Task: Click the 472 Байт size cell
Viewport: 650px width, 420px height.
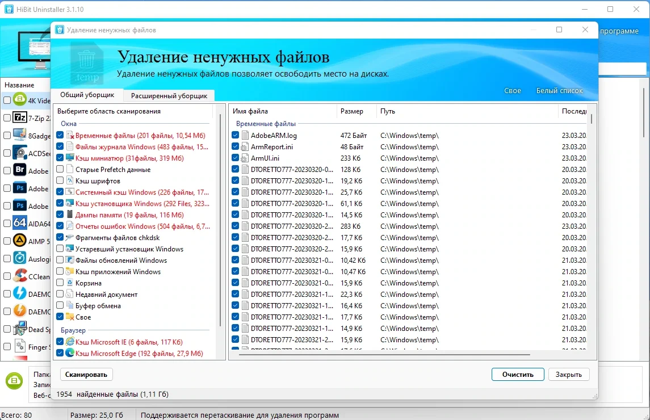Action: [x=354, y=135]
